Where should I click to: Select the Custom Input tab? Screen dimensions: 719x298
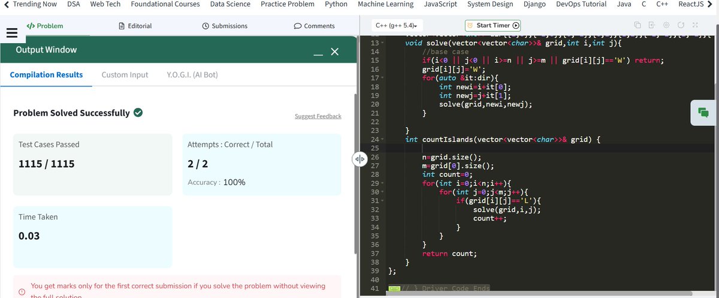point(125,75)
